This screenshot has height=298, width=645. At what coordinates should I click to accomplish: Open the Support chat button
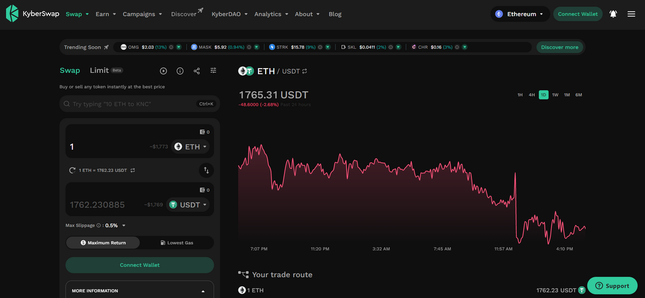pos(612,286)
